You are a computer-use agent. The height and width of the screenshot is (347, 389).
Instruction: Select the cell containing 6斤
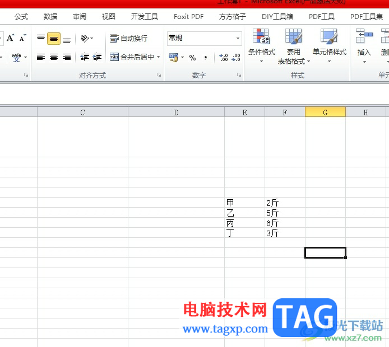pos(285,223)
